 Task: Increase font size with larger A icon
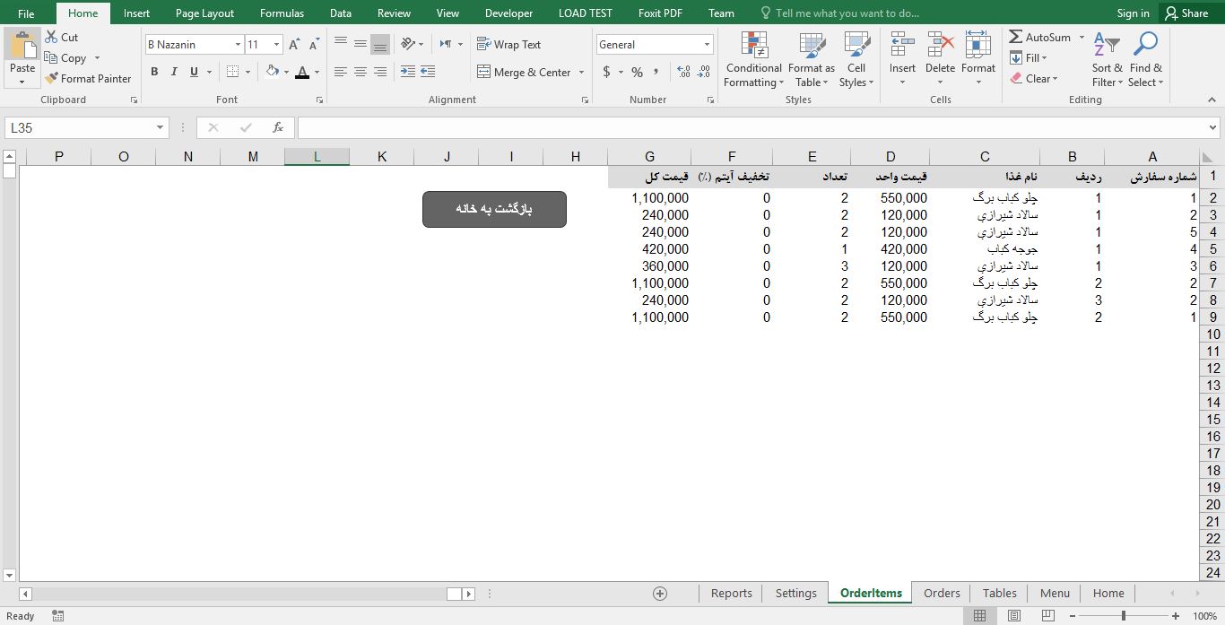point(294,44)
